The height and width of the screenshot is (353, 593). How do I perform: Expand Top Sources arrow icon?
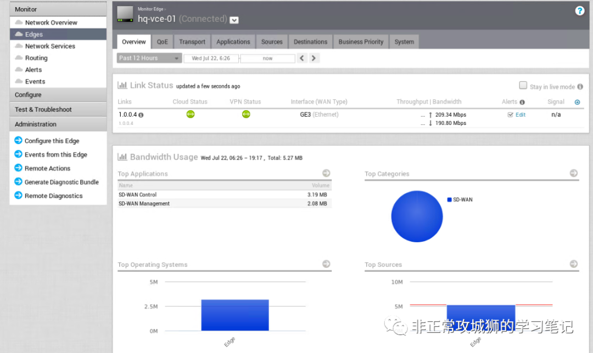point(574,264)
